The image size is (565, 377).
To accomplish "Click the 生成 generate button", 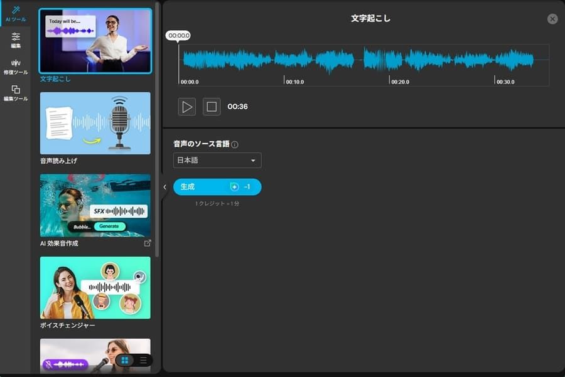I will [x=217, y=187].
